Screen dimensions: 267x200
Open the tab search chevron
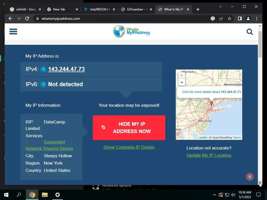tap(220, 7)
